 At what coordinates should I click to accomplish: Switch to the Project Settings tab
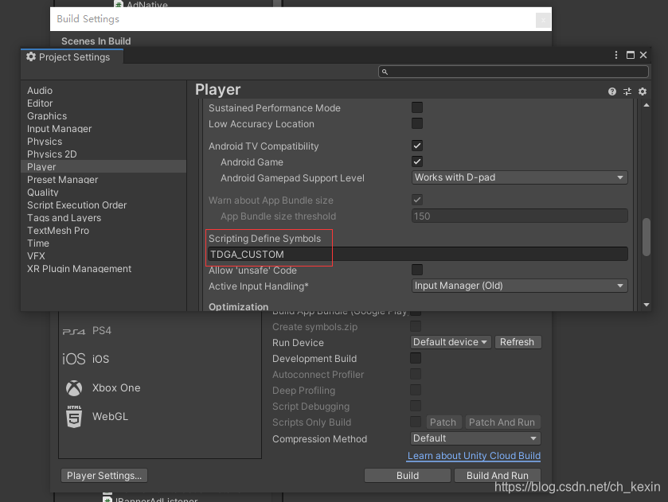[72, 56]
